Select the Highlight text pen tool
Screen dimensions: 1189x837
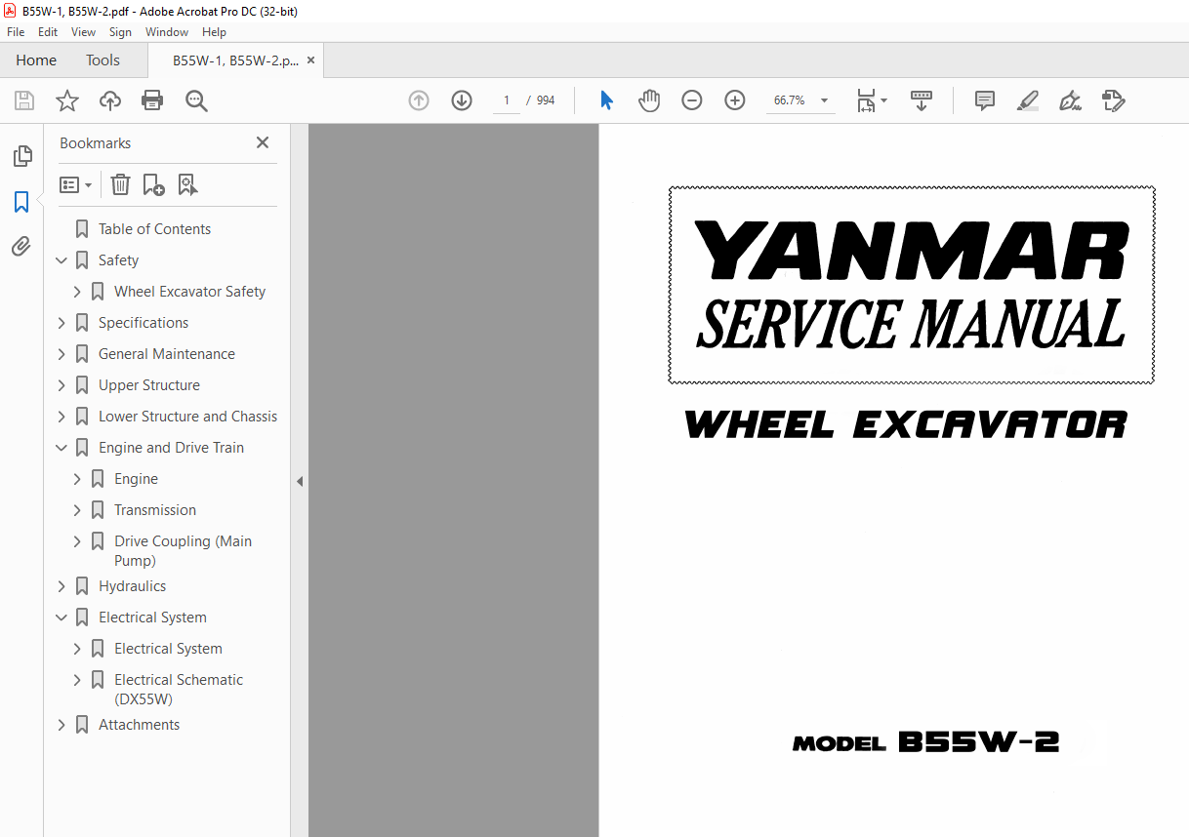1027,100
